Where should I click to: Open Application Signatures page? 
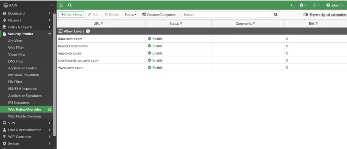(x=25, y=96)
